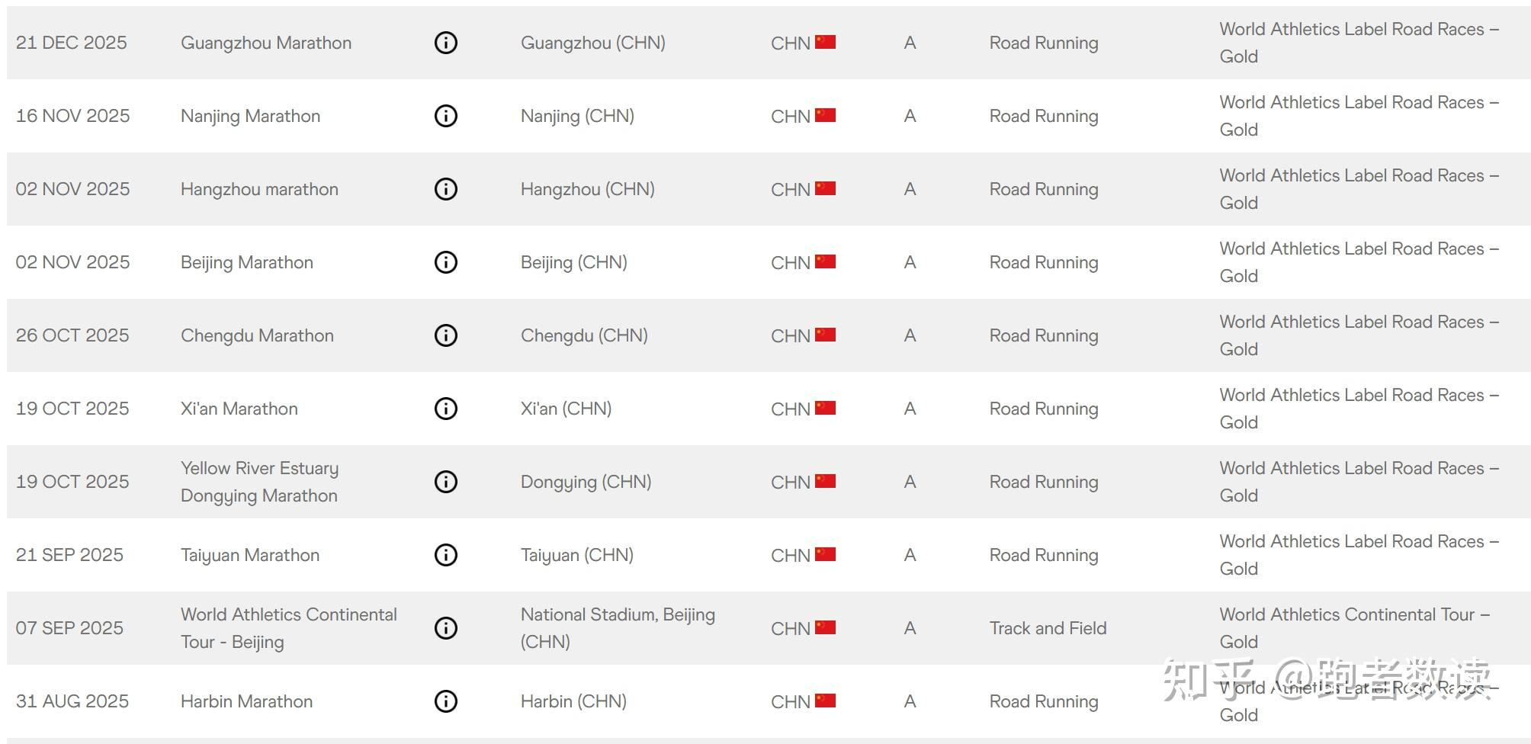Open info icon for Chengdu Marathon
The height and width of the screenshot is (744, 1531).
tap(445, 335)
